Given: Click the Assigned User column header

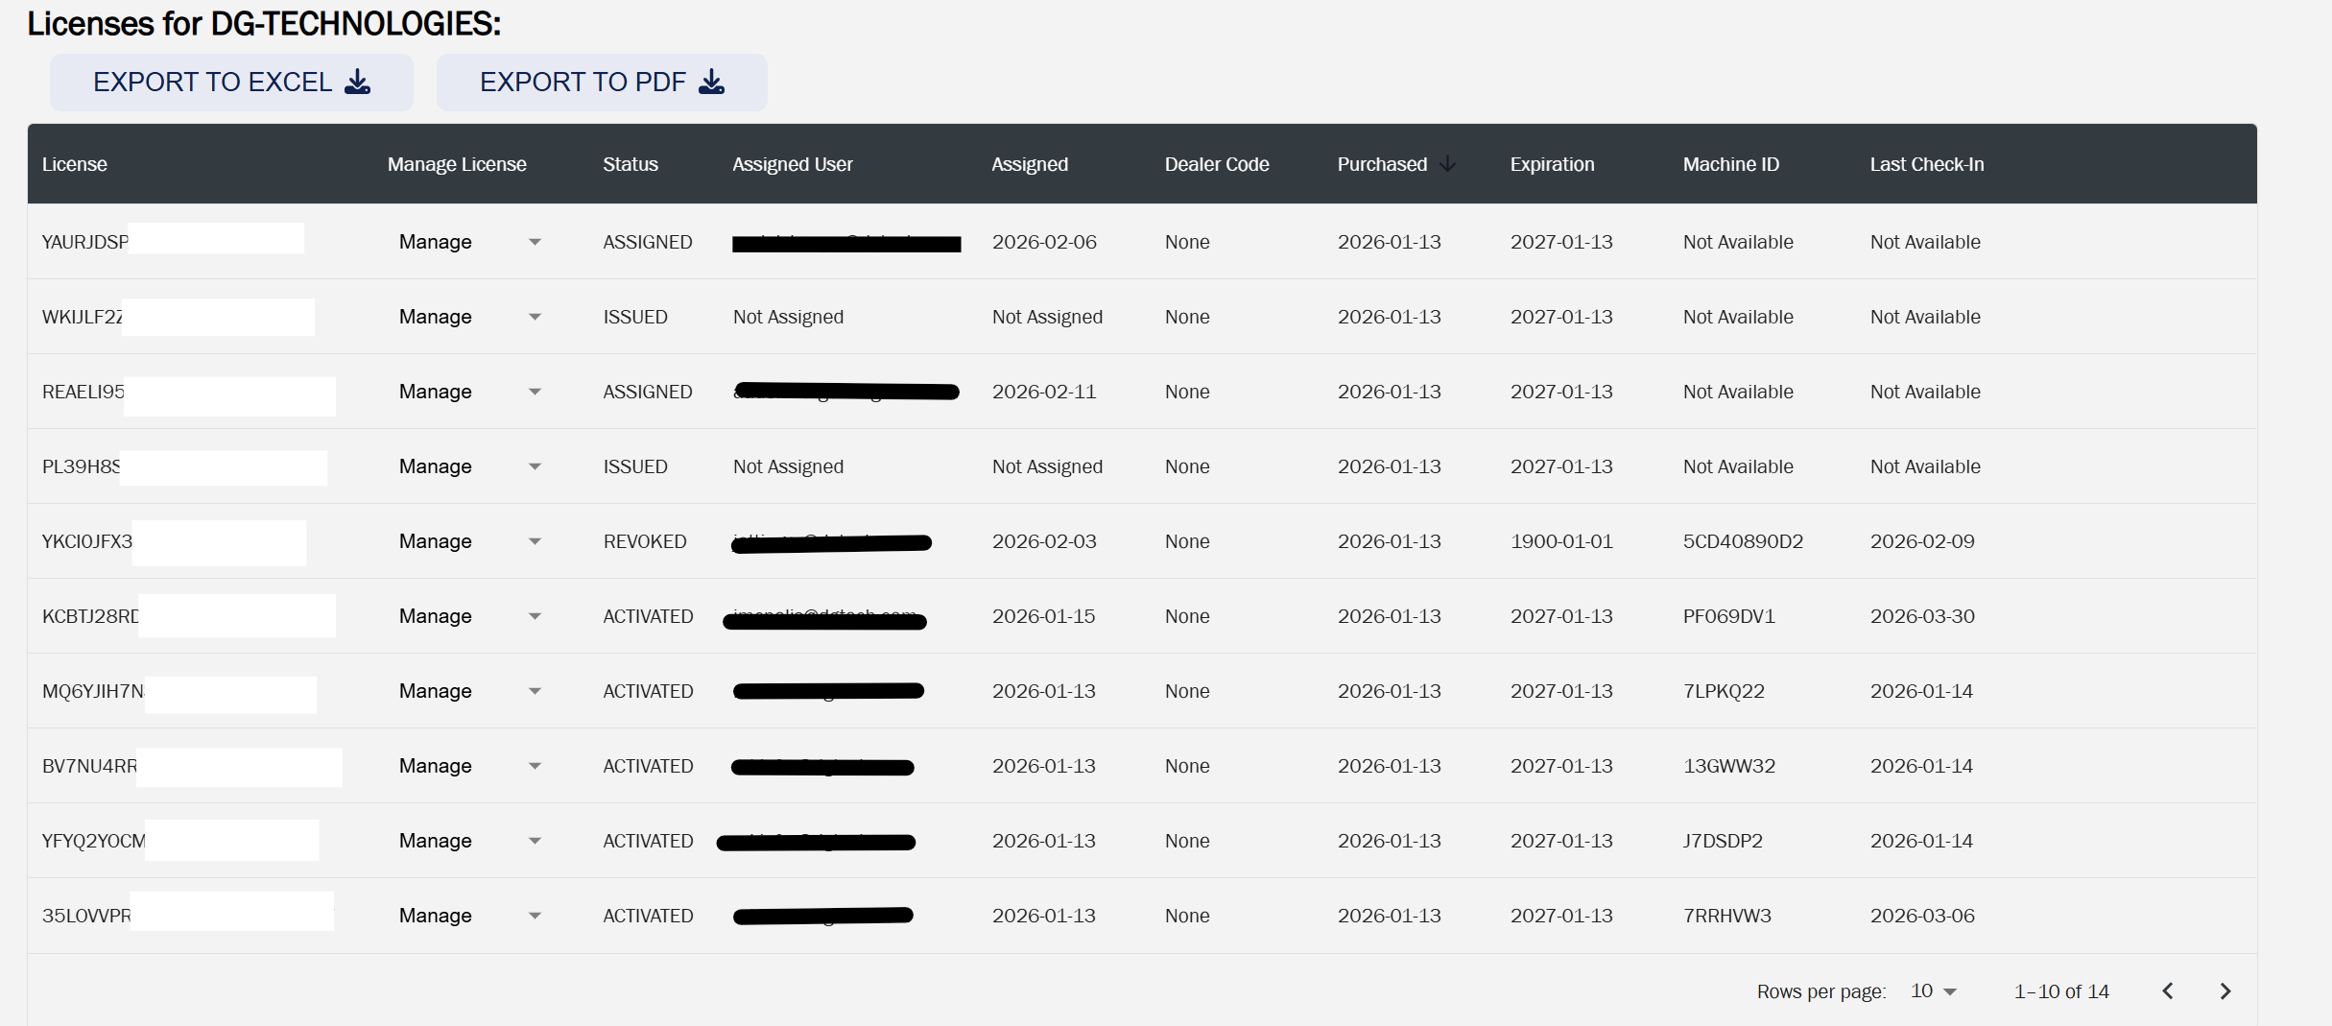Looking at the screenshot, I should pos(792,164).
